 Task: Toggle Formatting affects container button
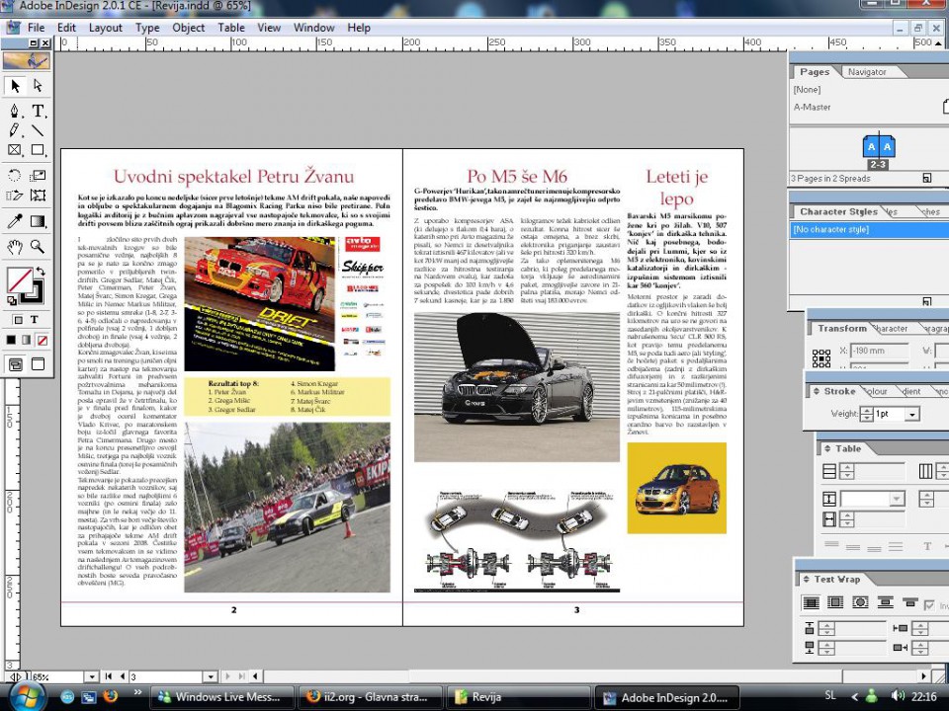tap(18, 320)
